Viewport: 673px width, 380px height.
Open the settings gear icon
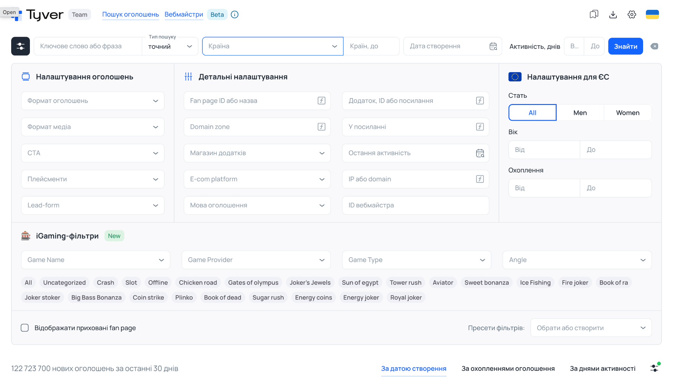[632, 14]
